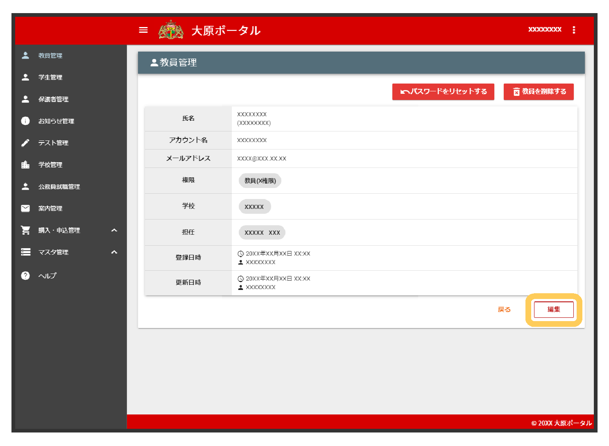The height and width of the screenshot is (446, 609).
Task: Click the 教員(X権限) chip
Action: pyautogui.click(x=260, y=181)
